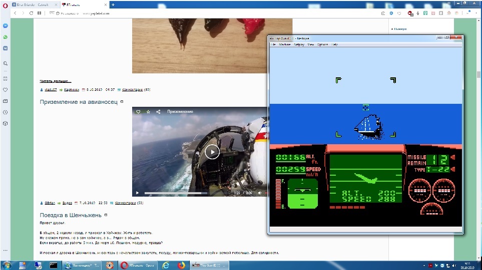This screenshot has width=482, height=270.
Task: Open extensions cube in Opera sidebar
Action: point(5,123)
